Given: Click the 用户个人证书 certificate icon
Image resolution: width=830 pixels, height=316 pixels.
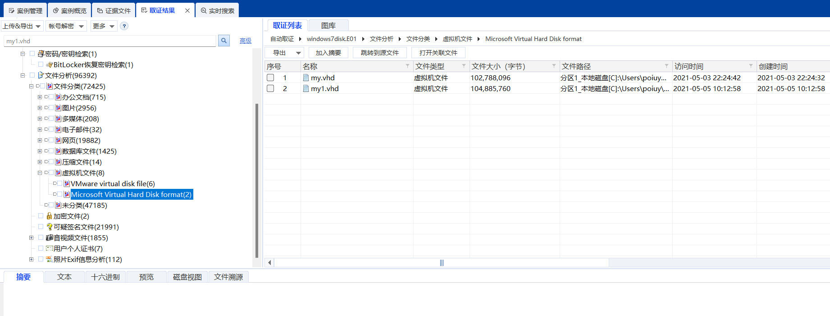Looking at the screenshot, I should tap(50, 248).
